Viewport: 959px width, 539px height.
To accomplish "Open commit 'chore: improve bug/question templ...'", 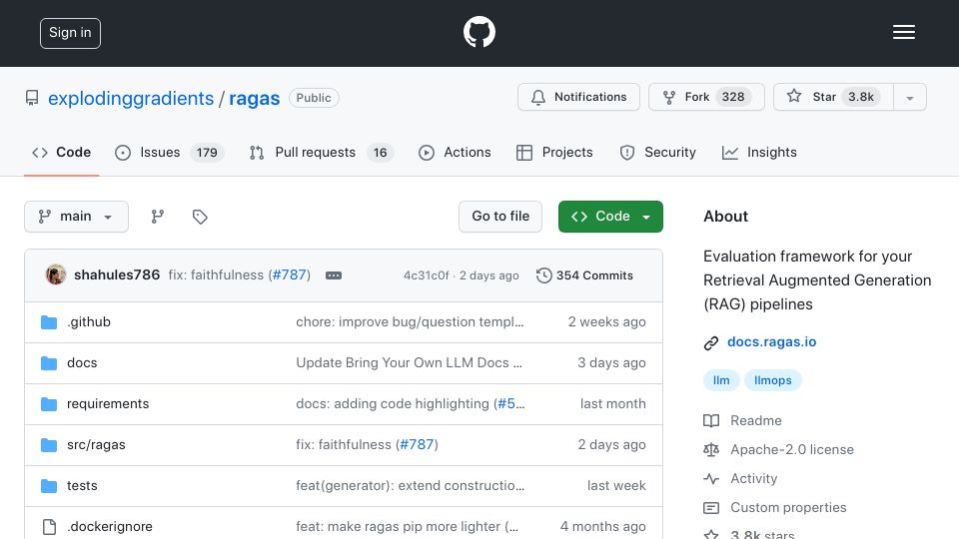I will coord(410,322).
